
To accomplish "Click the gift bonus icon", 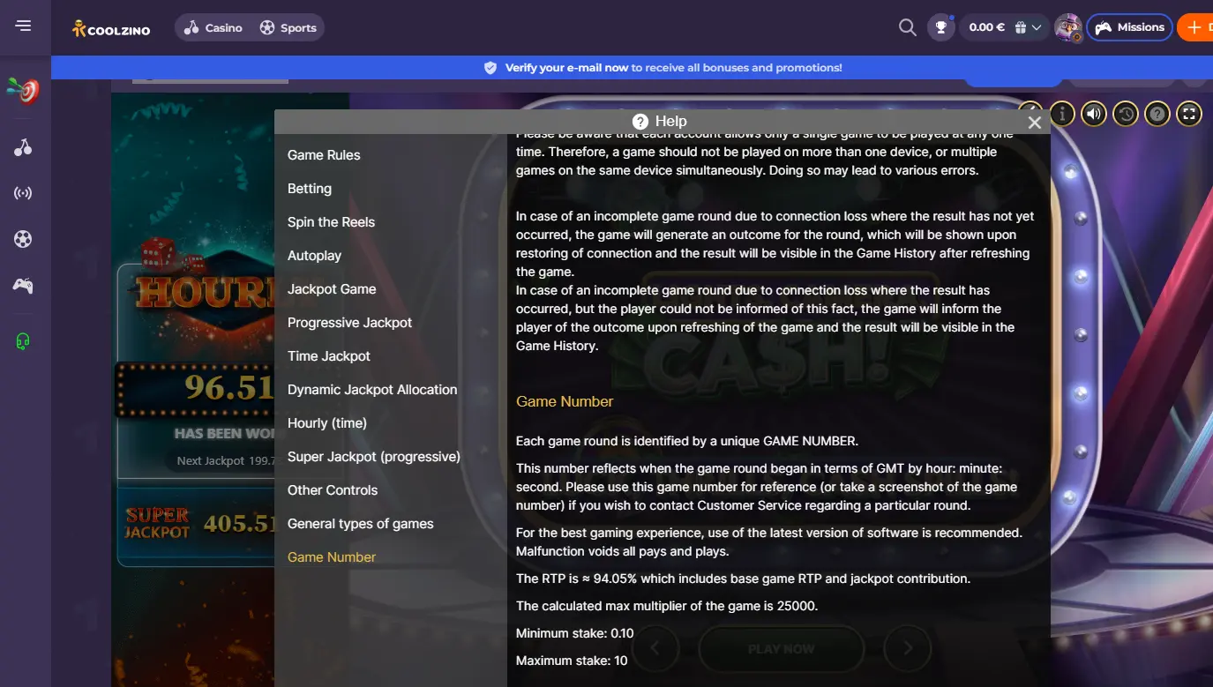I will click(x=1020, y=27).
